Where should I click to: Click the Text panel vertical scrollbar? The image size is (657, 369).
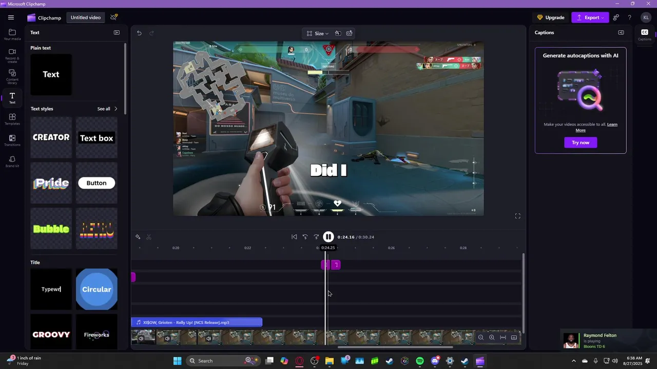coord(125,78)
